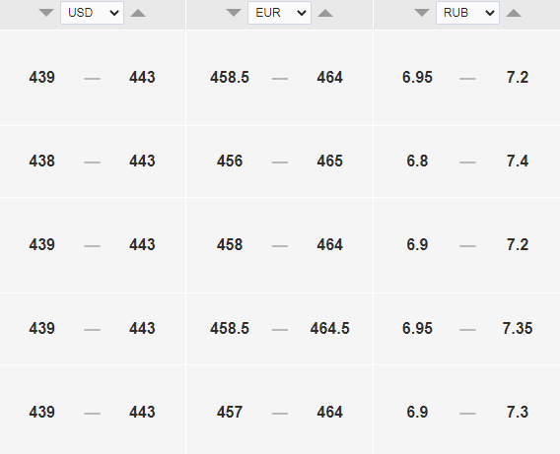Open the EUR currency dropdown
Viewport: 560px width, 454px height.
[x=279, y=13]
